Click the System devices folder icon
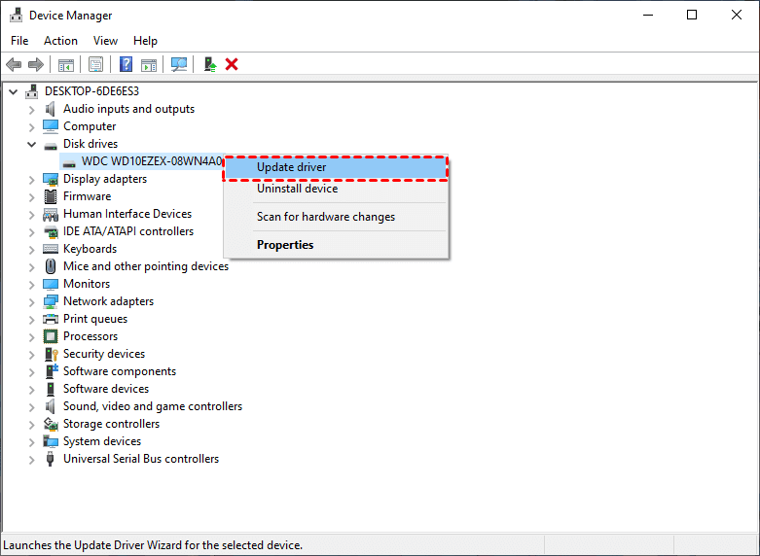 coord(51,441)
